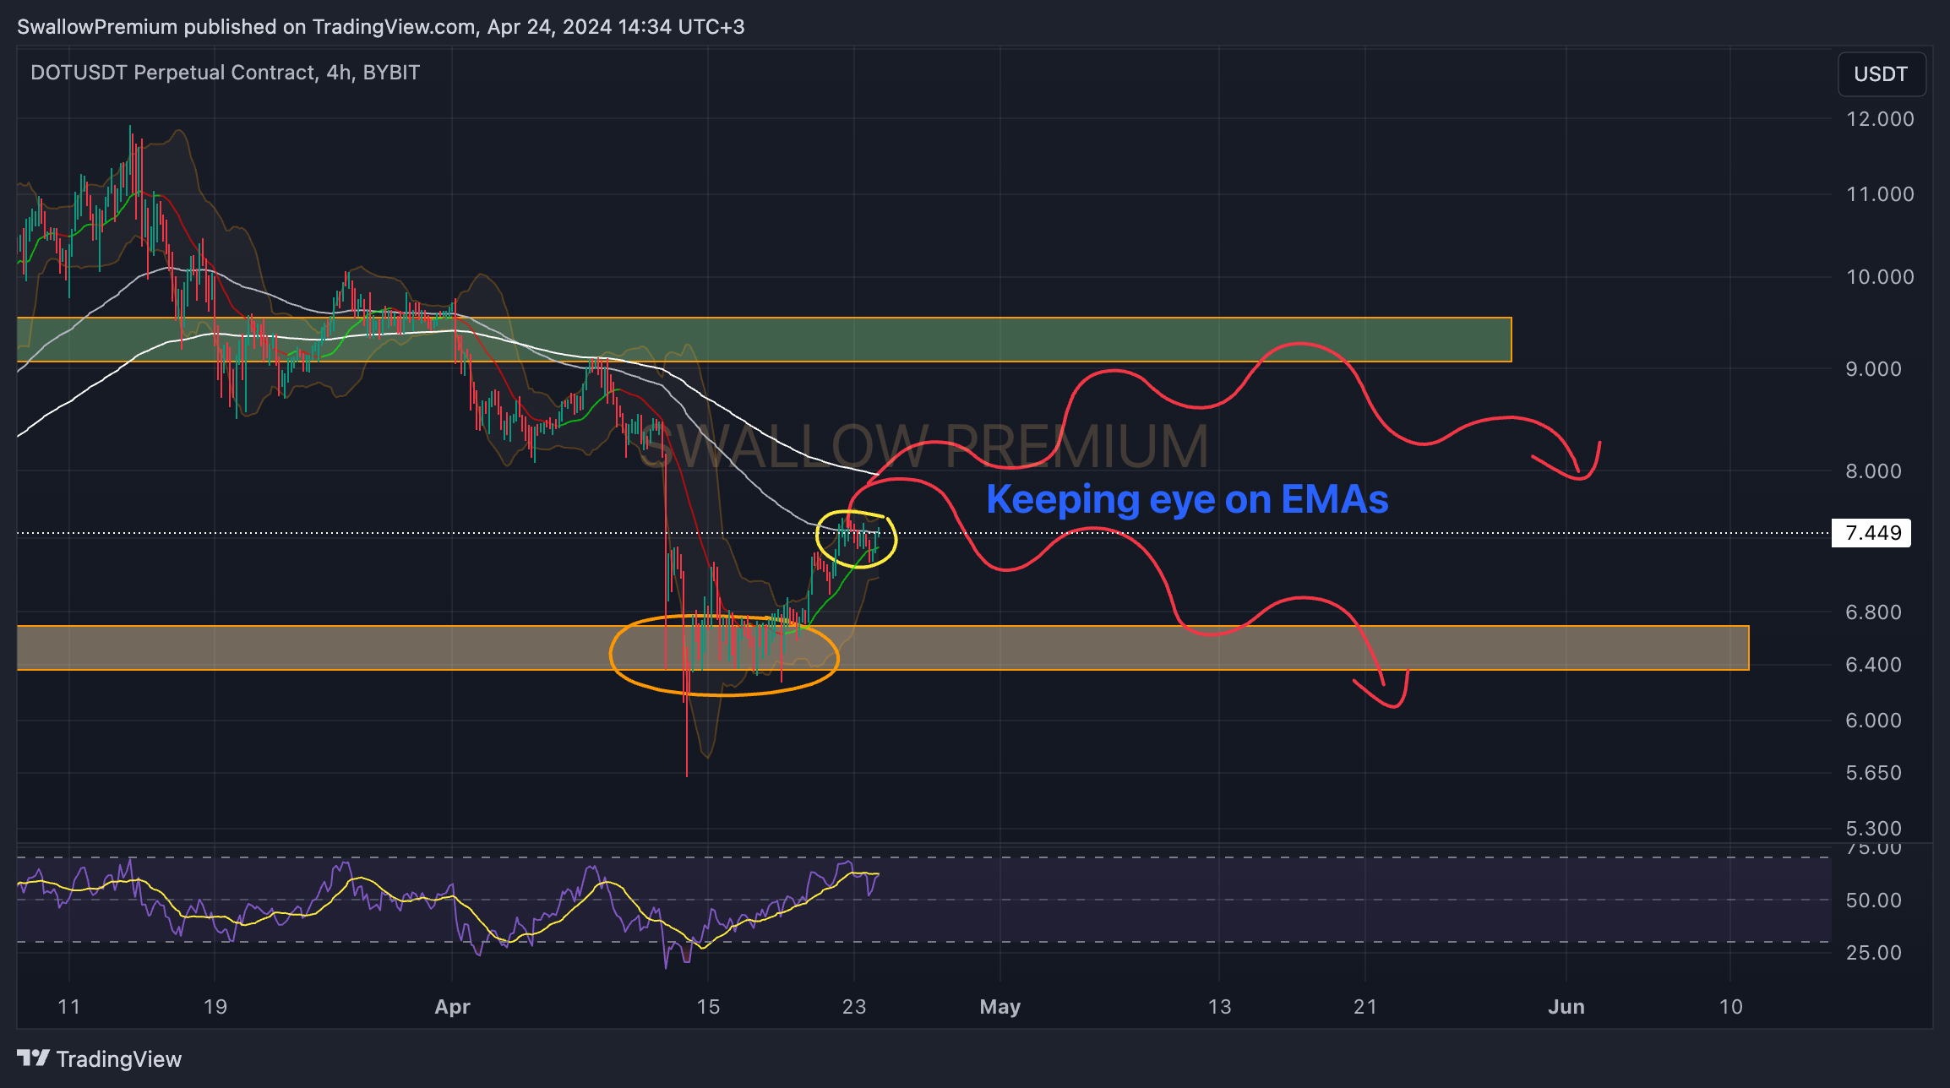Click the 8.000 price axis label
Viewport: 1950px width, 1088px height.
click(x=1873, y=471)
